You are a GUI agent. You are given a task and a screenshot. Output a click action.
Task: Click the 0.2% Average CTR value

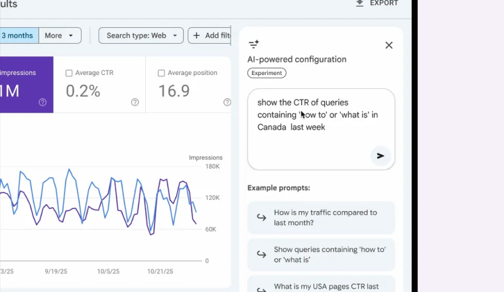84,91
